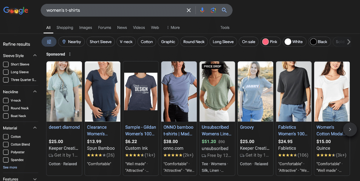This screenshot has height=181, width=360.
Task: Click See more under Material
Action: (10, 167)
